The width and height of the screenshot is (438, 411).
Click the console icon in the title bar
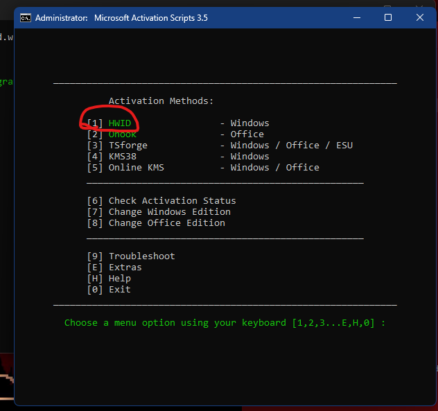coord(26,18)
